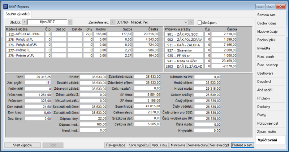This screenshot has width=289, height=152.
Task: Open Platby section
Action: 271,115
